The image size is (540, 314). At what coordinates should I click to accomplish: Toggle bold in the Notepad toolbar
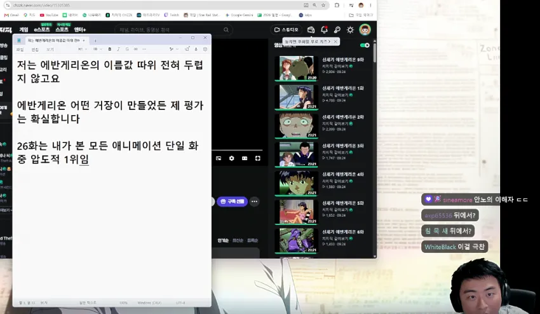tap(109, 50)
